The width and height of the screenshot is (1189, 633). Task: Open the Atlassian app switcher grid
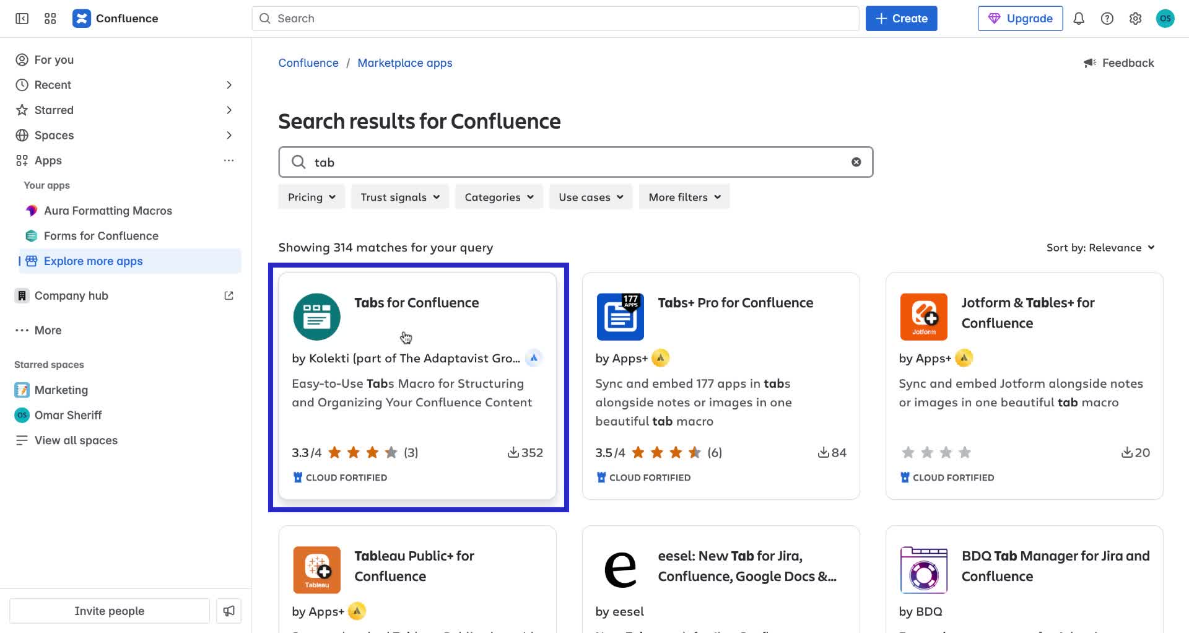[50, 19]
